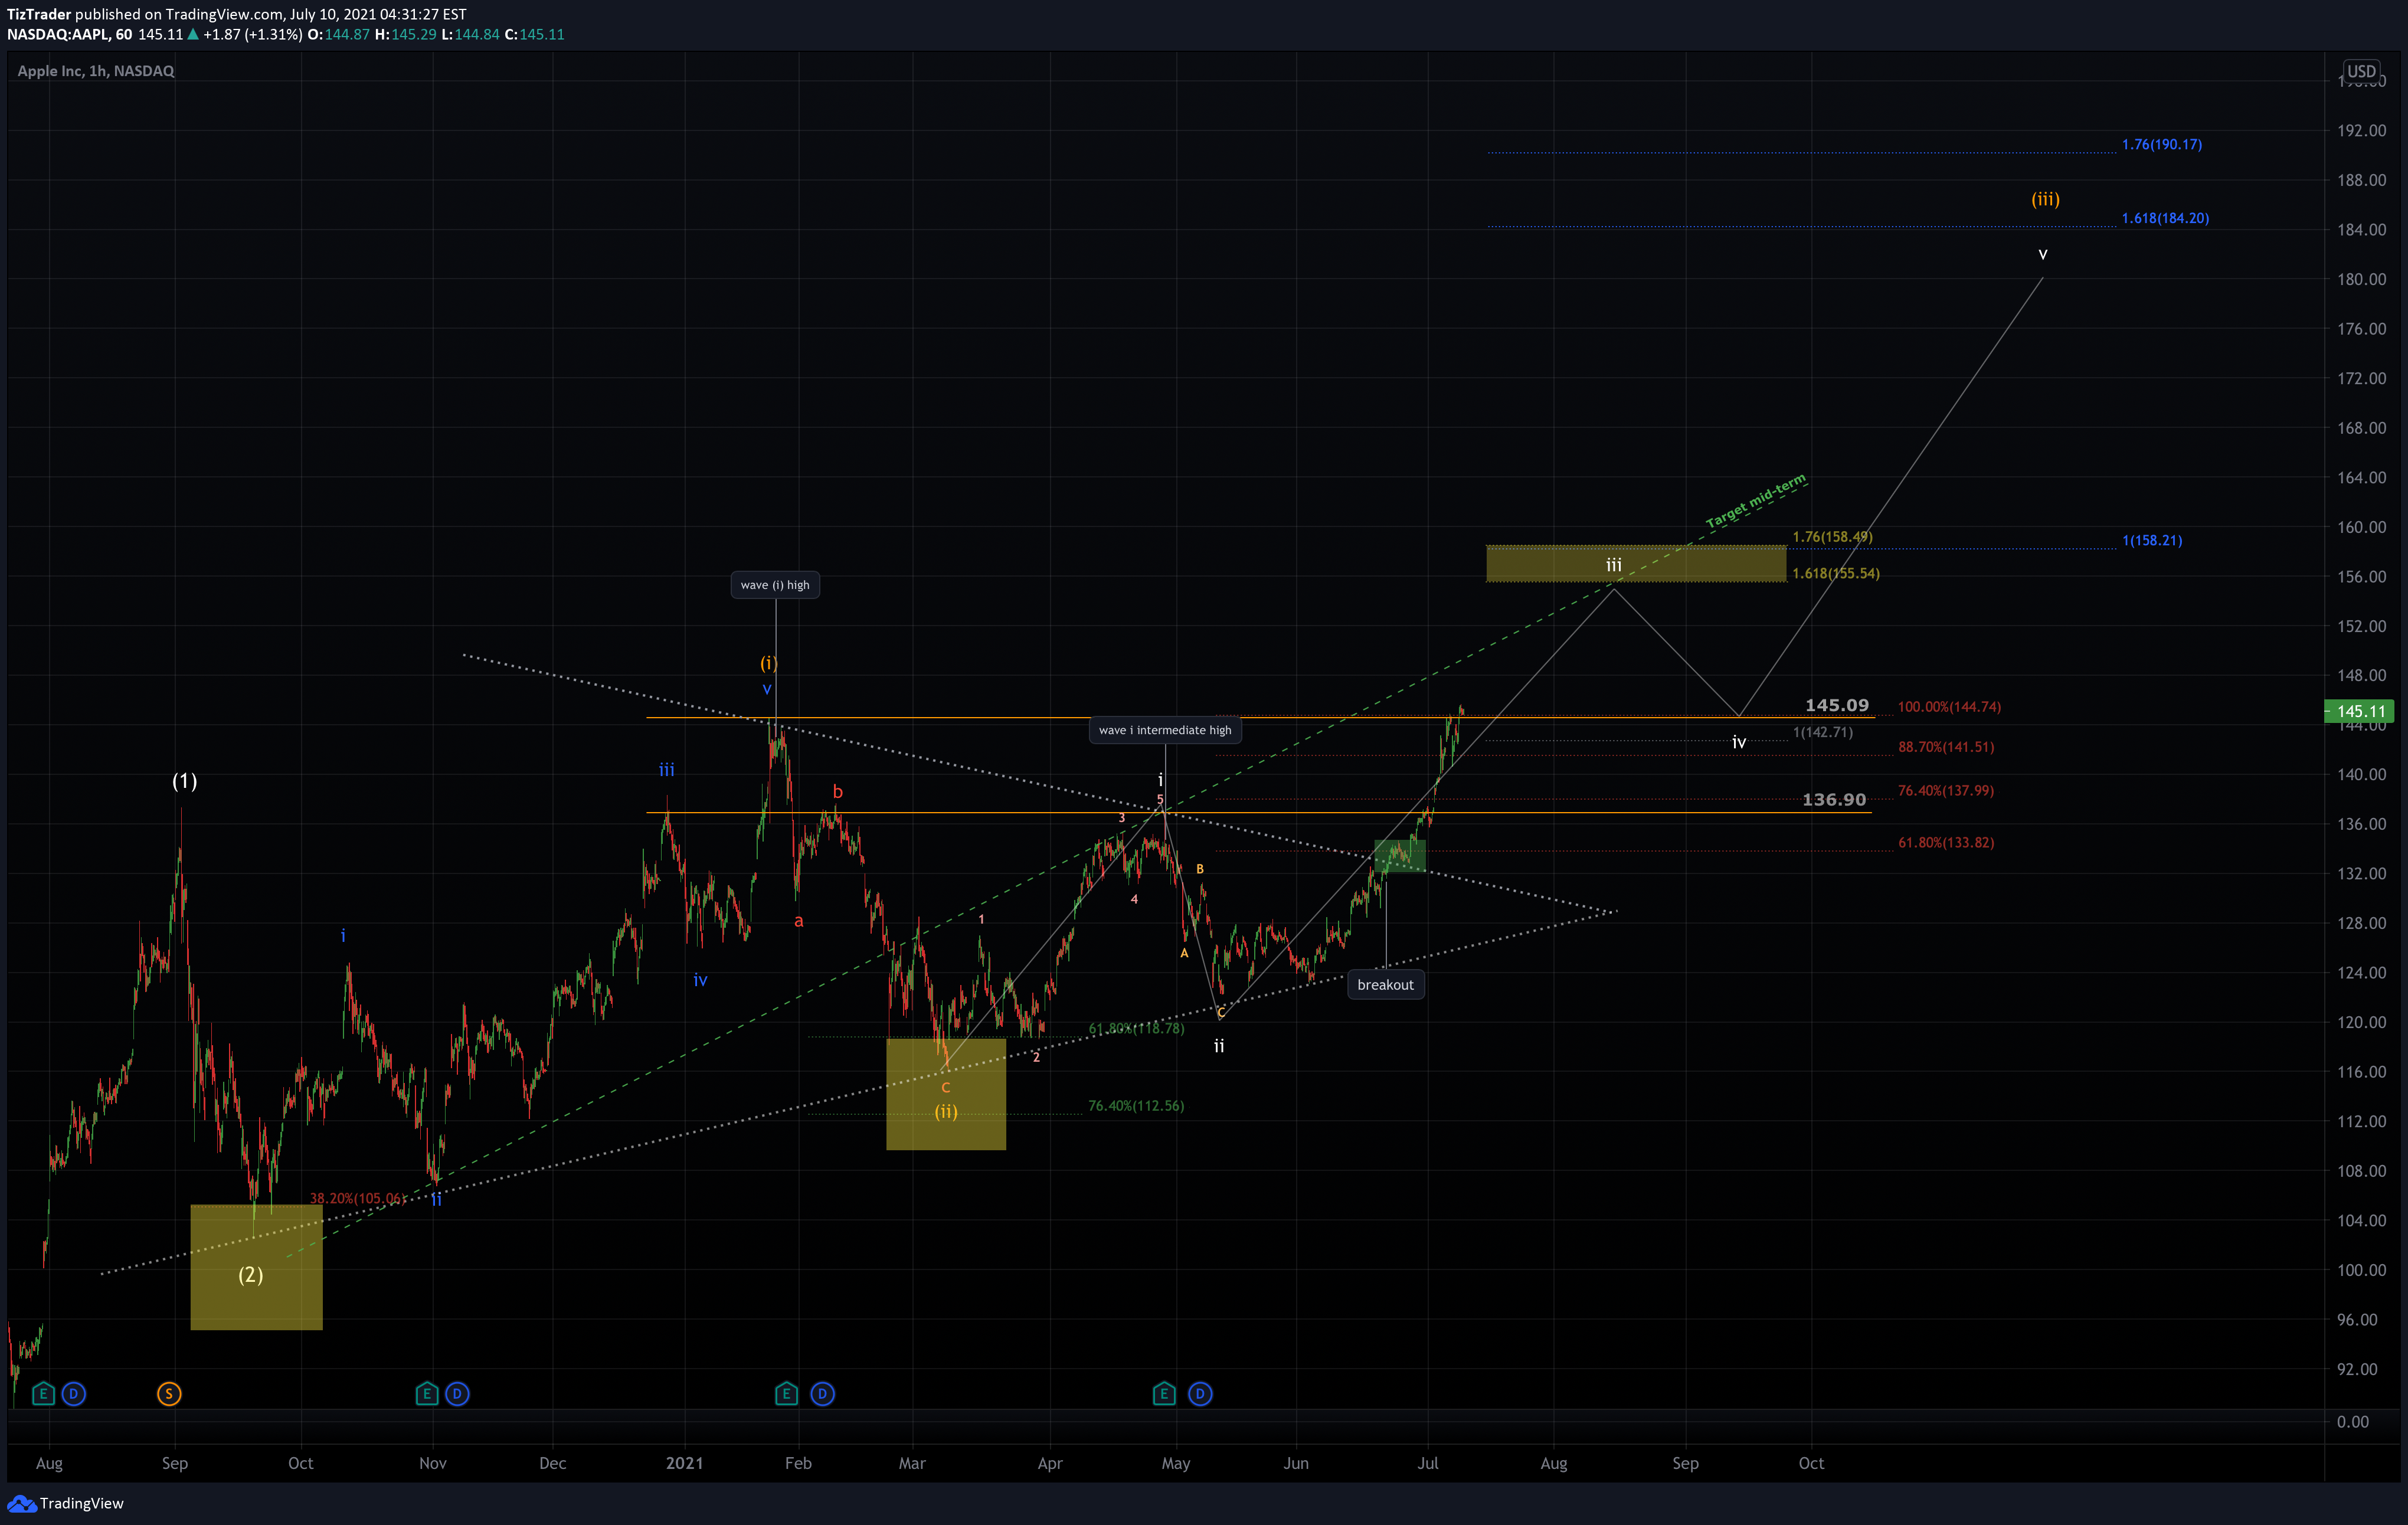
Task: Select the 136.90 horizontal line label
Action: (1834, 800)
